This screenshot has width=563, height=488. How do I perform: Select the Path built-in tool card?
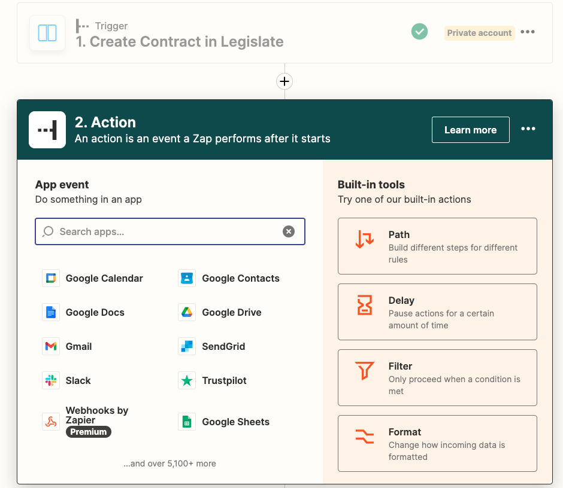437,246
